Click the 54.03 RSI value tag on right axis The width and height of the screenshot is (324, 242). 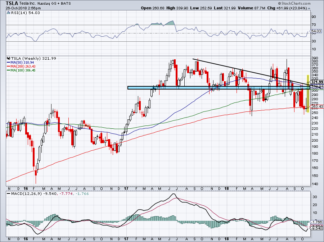pyautogui.click(x=316, y=31)
